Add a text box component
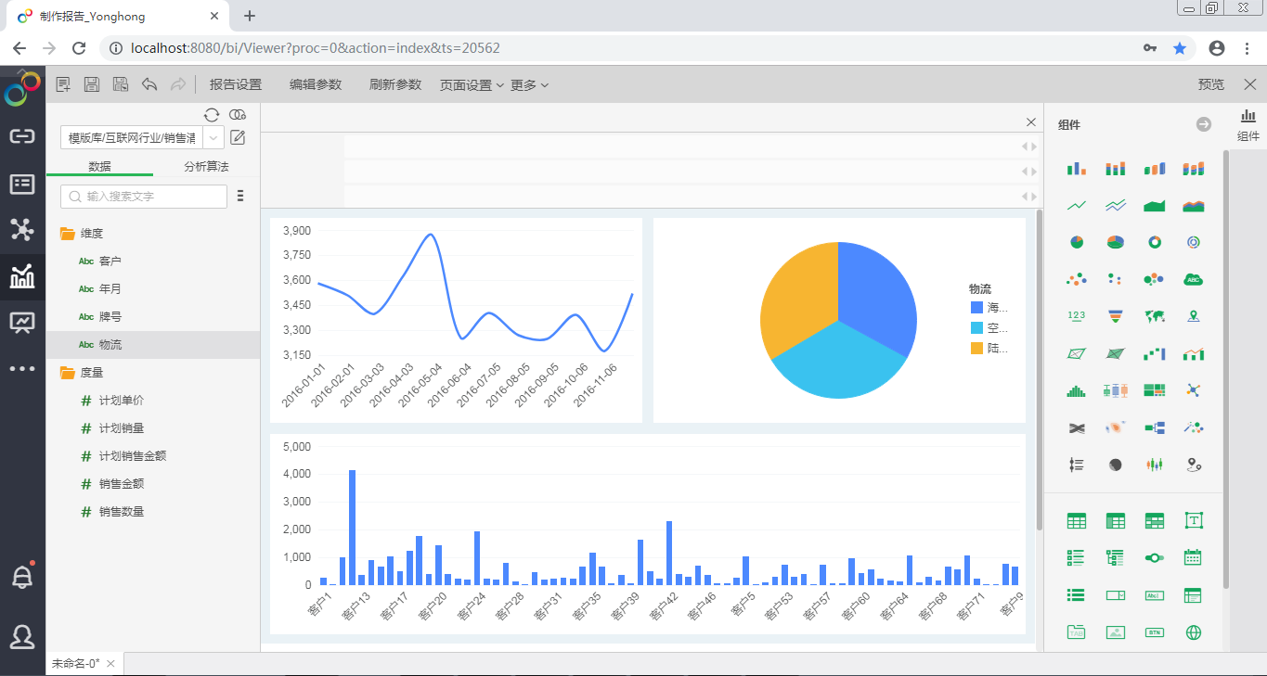1267x676 pixels. [x=1194, y=521]
